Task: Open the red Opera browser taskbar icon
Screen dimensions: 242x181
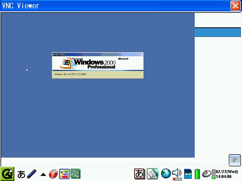Action: 53,174
